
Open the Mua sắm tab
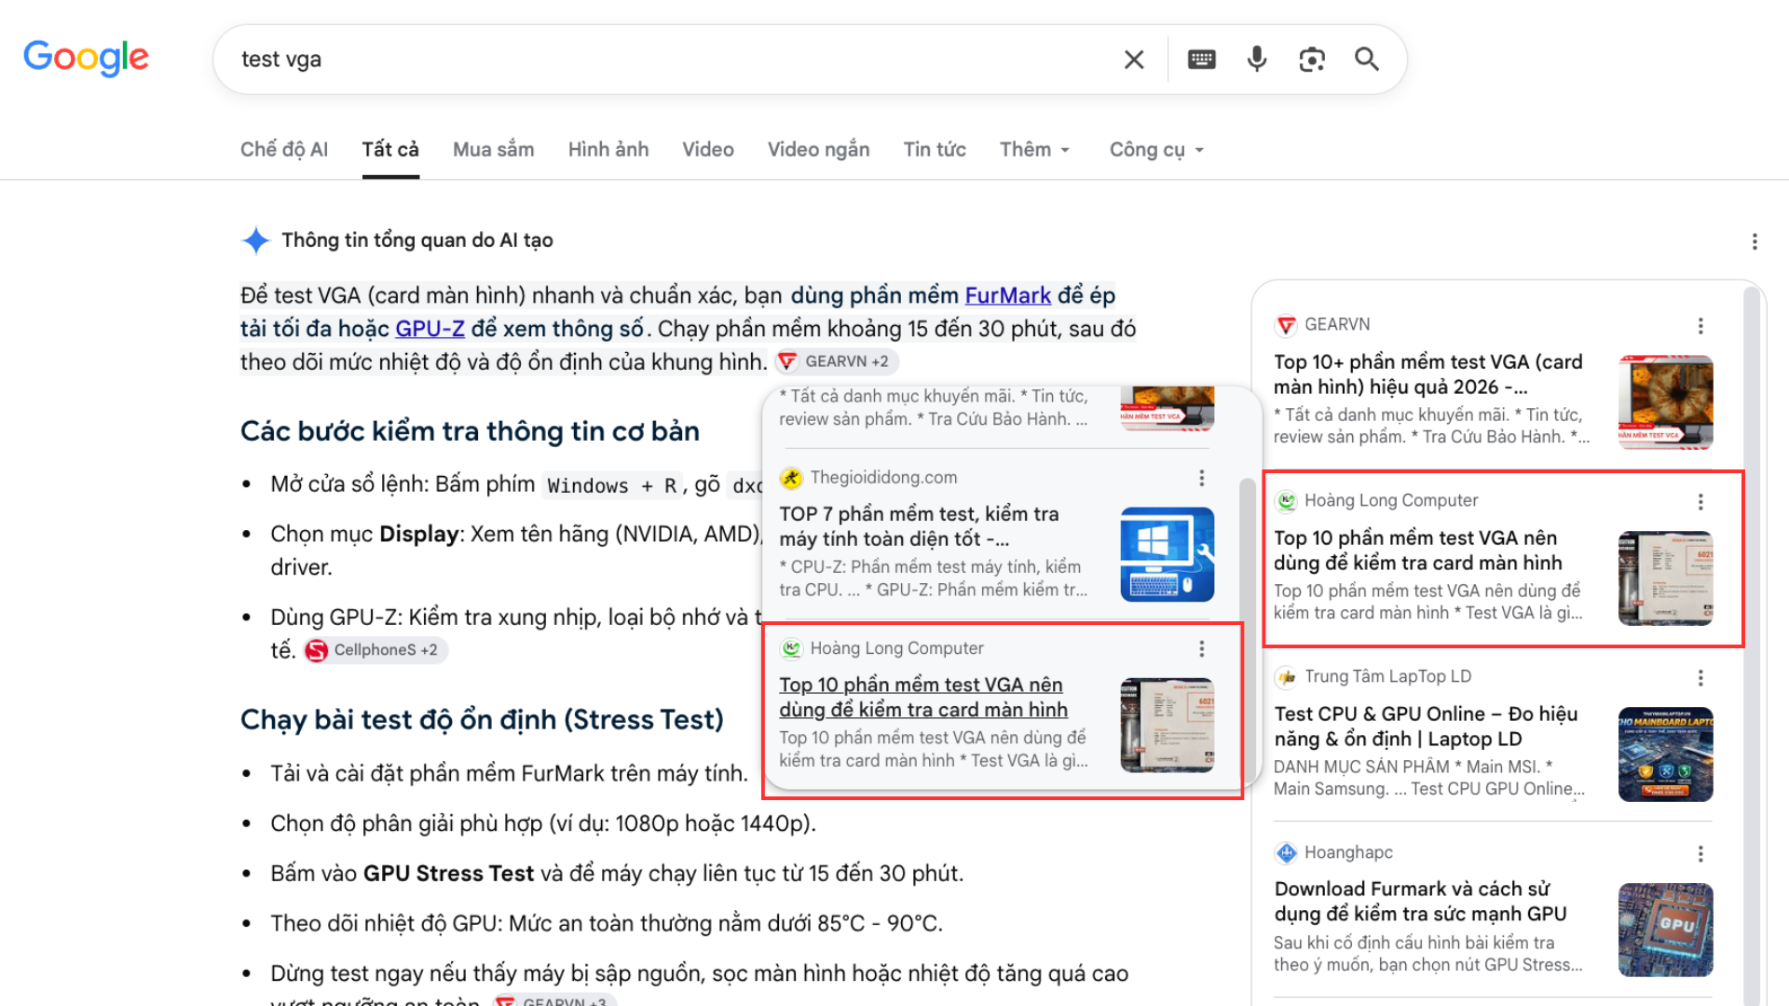[494, 149]
